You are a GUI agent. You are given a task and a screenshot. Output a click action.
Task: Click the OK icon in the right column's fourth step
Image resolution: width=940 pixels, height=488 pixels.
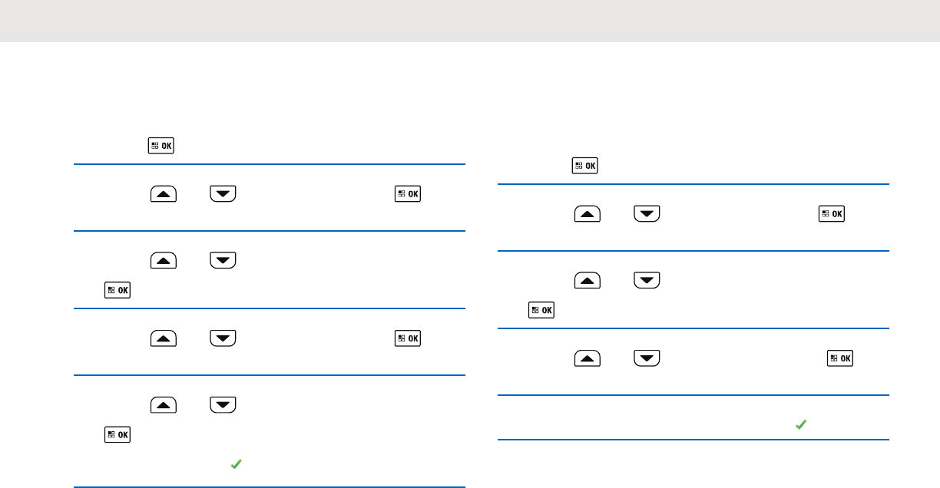click(x=841, y=359)
